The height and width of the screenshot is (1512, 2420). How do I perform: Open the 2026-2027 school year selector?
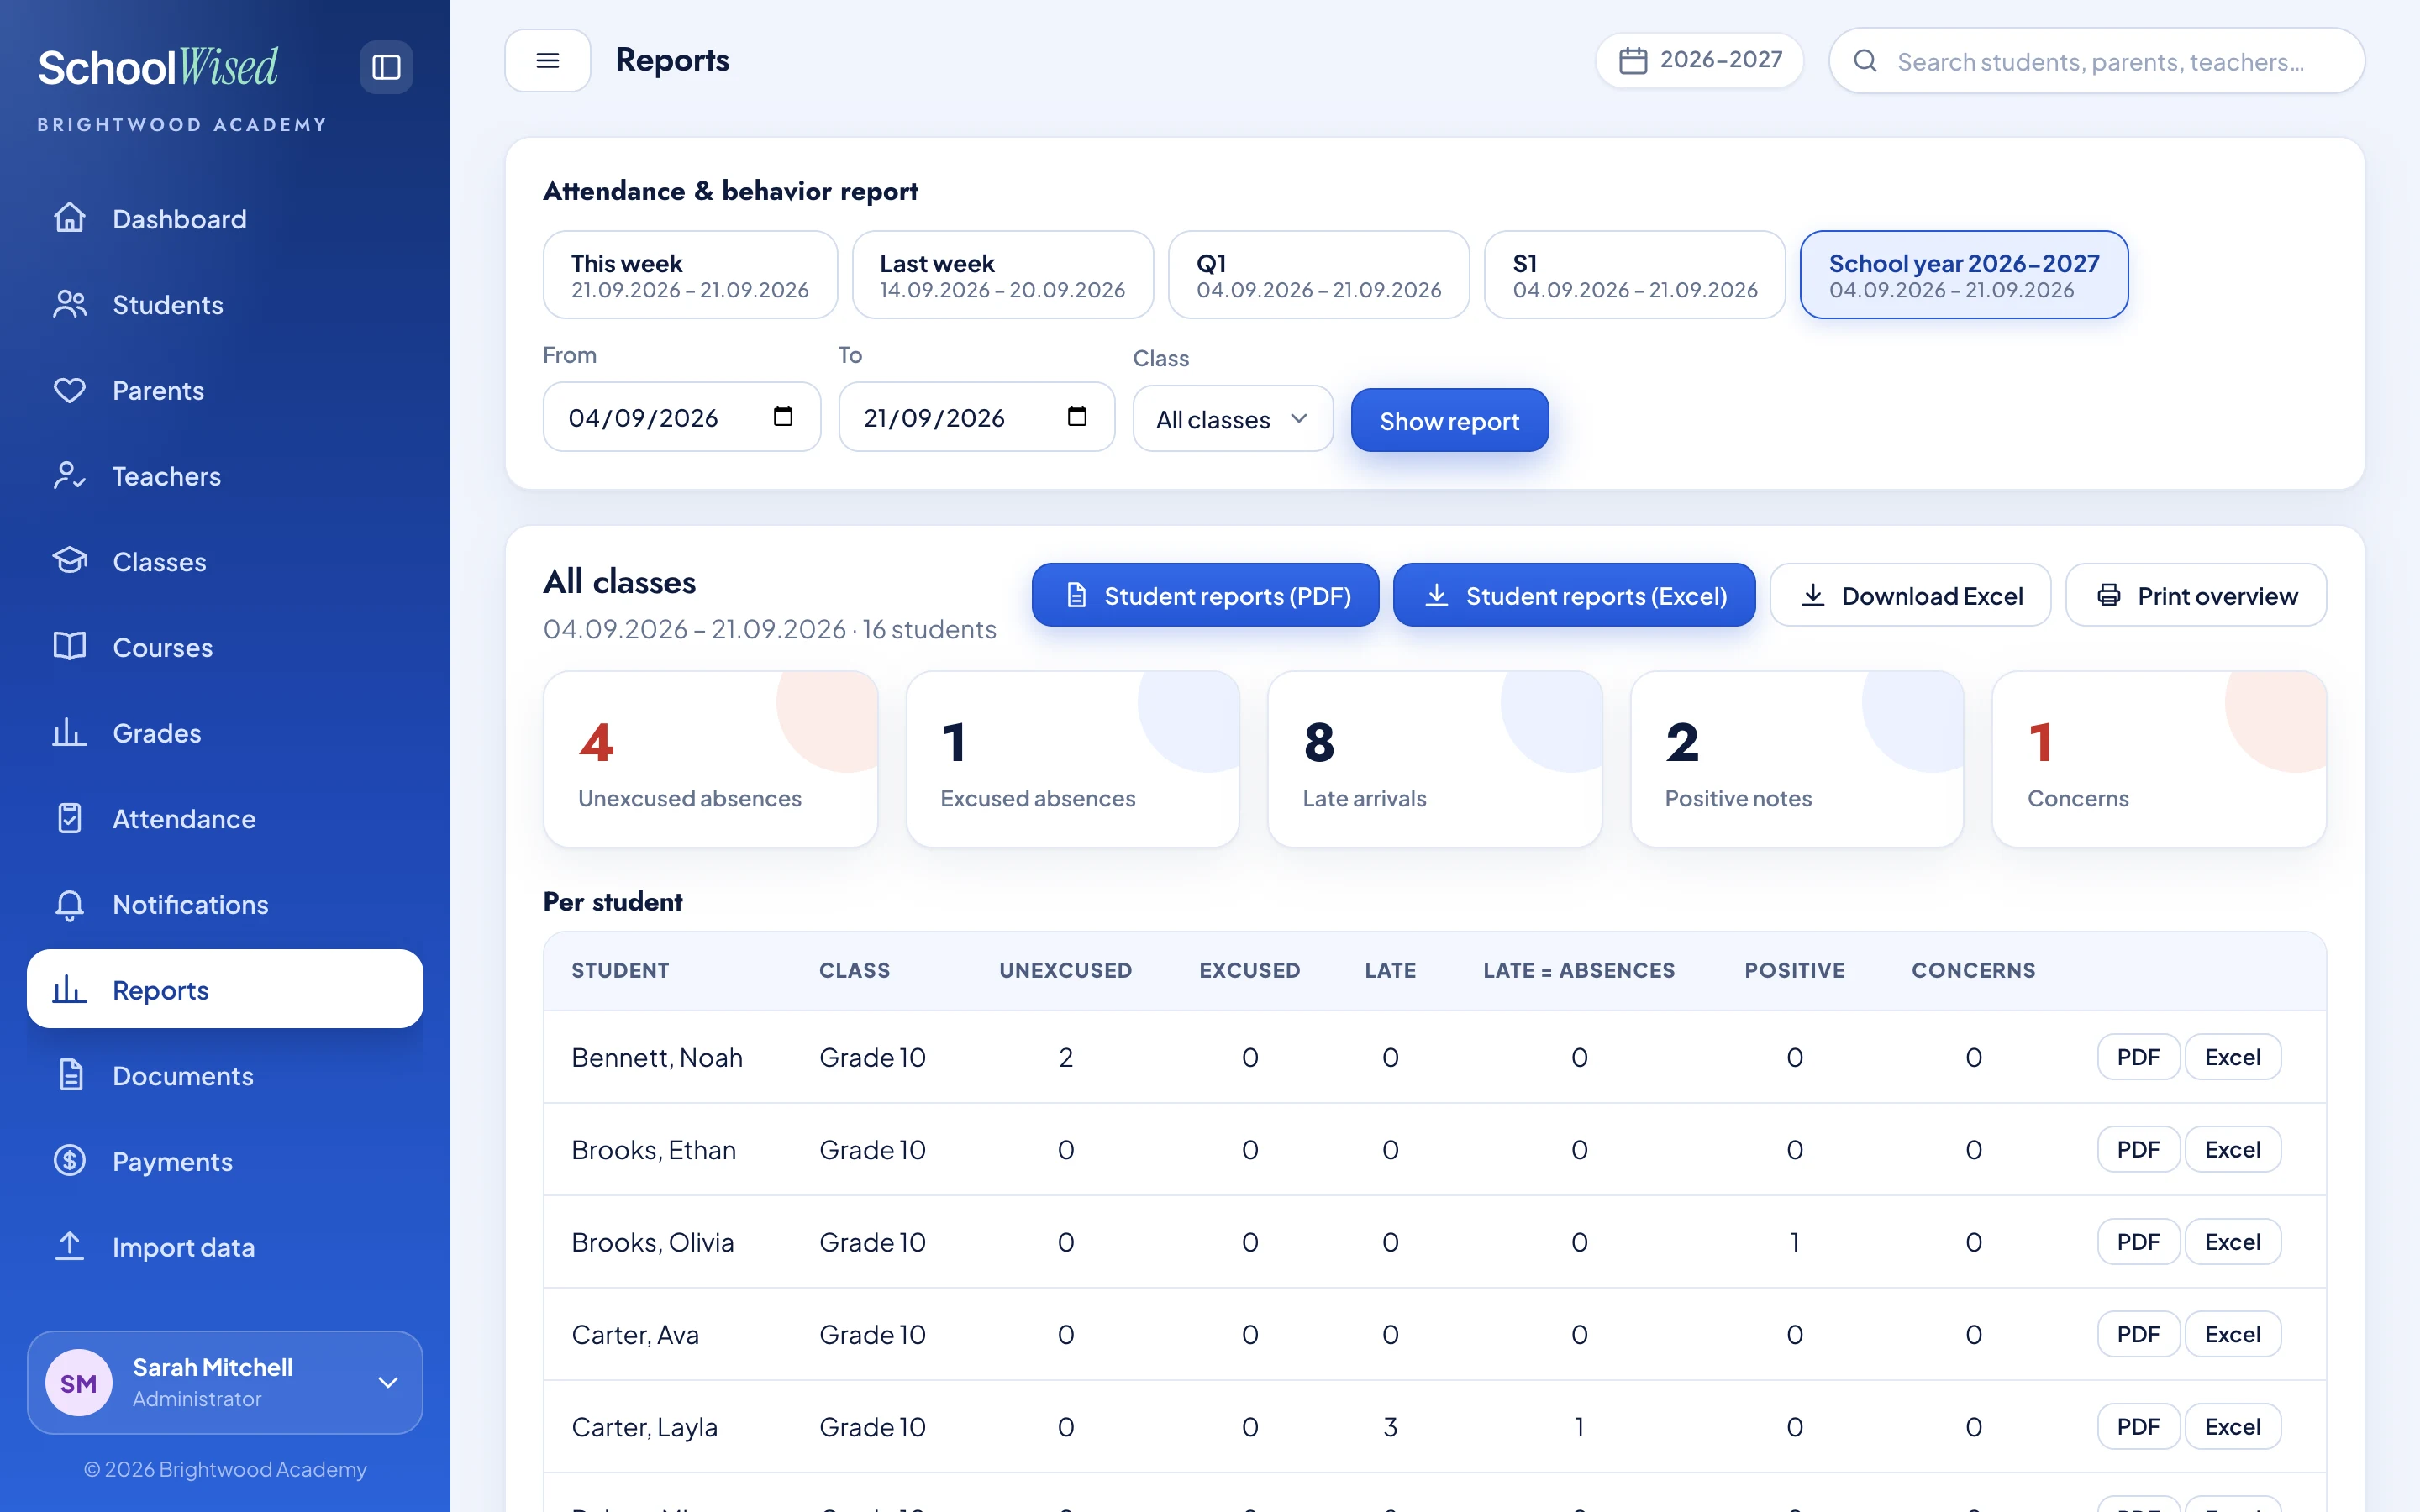coord(1699,60)
